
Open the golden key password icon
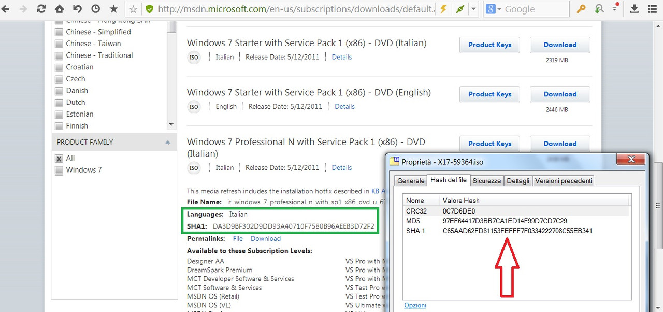click(582, 9)
